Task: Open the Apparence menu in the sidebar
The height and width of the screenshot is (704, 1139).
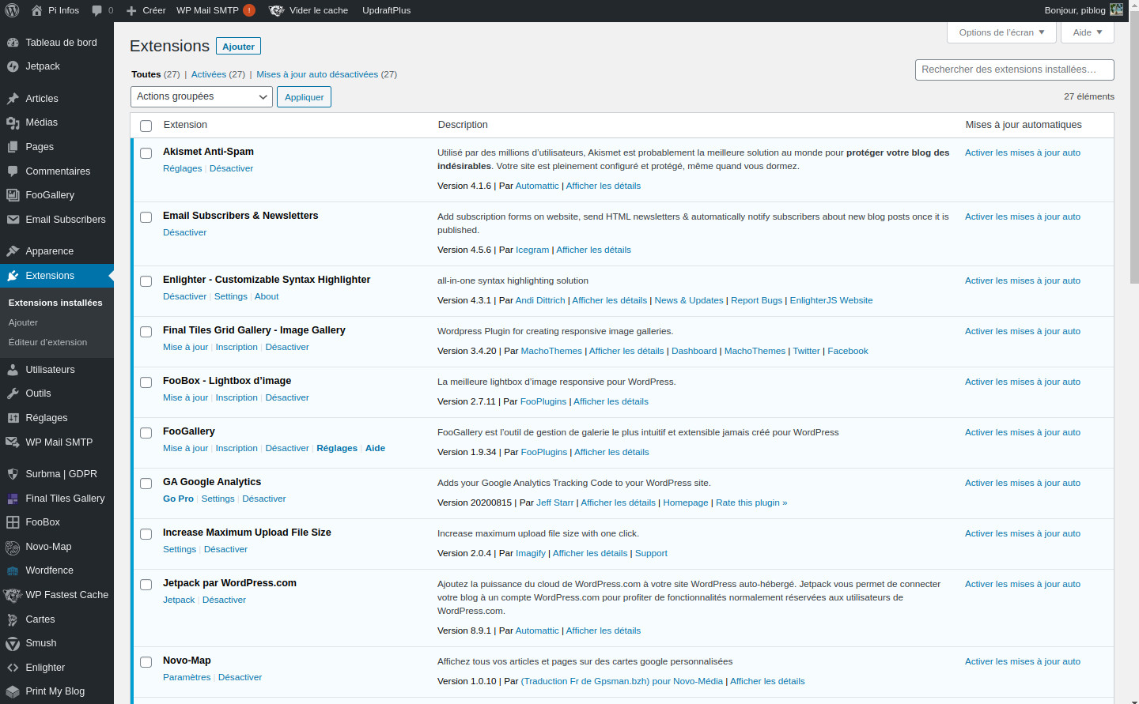Action: tap(48, 250)
